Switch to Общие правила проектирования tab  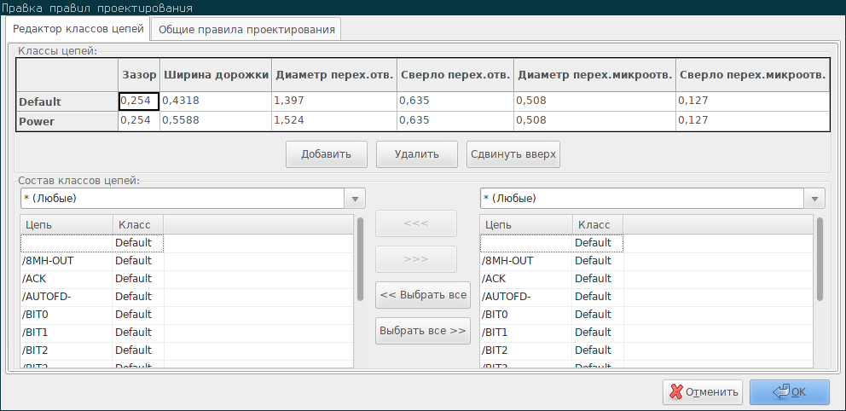coord(246,30)
